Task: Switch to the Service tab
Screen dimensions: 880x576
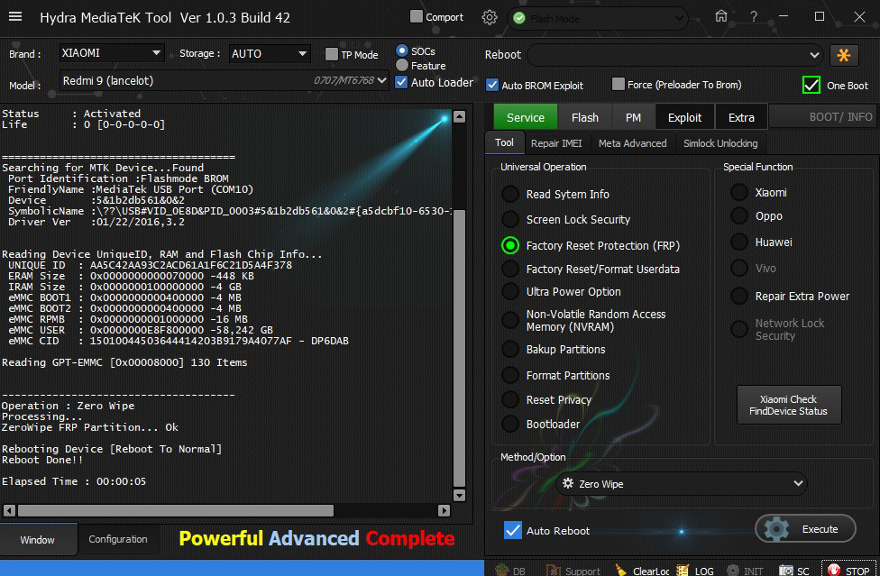Action: [526, 117]
